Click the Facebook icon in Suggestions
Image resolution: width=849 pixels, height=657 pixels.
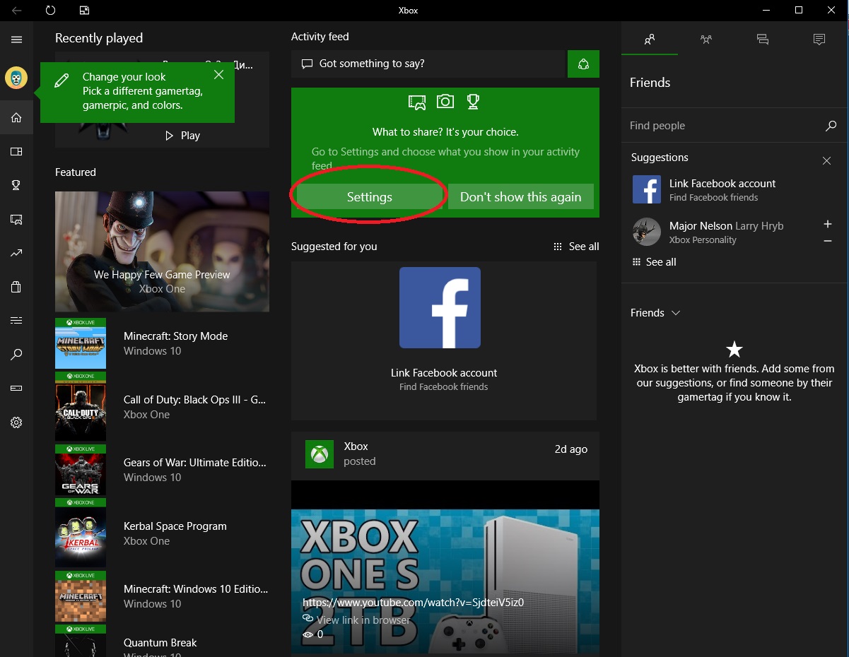point(646,189)
